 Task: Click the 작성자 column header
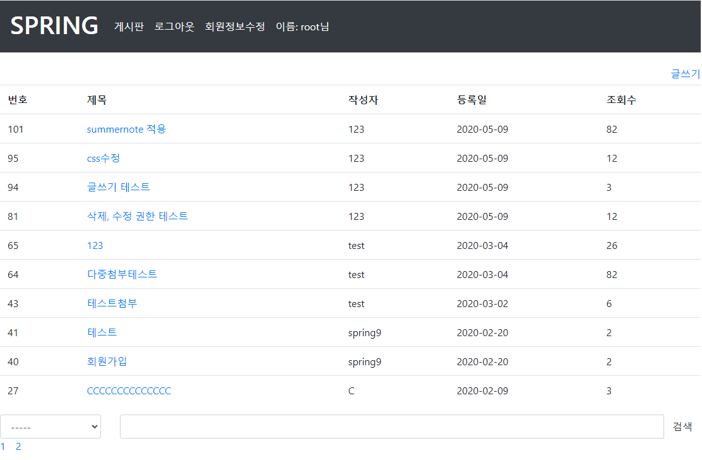(363, 100)
